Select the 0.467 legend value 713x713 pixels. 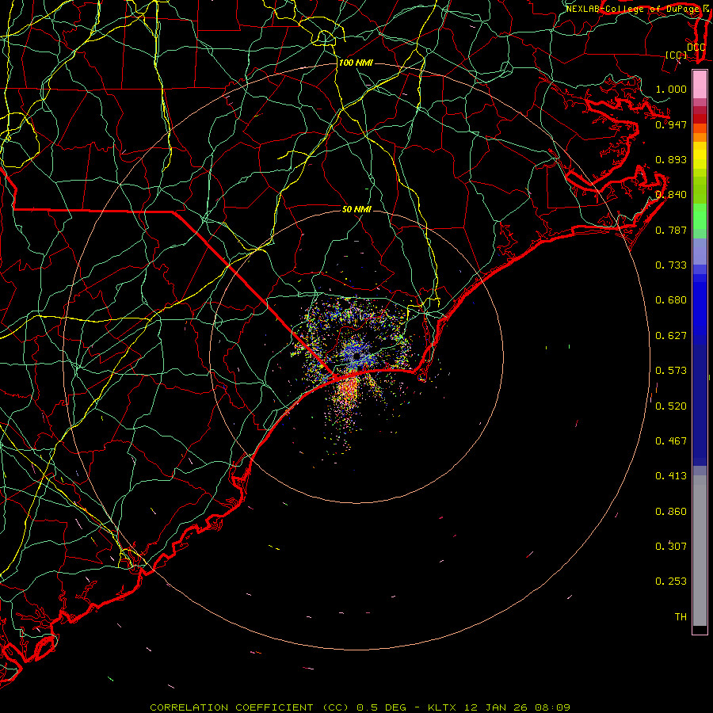[x=671, y=441]
